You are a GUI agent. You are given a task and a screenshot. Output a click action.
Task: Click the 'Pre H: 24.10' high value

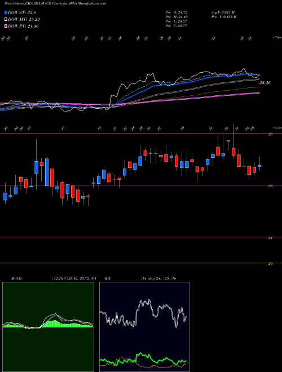177,17
